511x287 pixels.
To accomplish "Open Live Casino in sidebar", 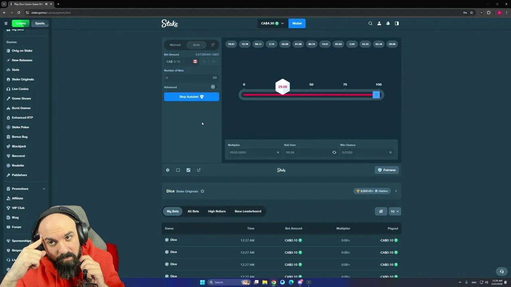I will [20, 89].
